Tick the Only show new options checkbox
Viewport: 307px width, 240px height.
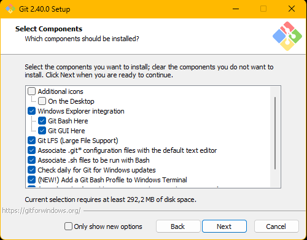click(68, 226)
